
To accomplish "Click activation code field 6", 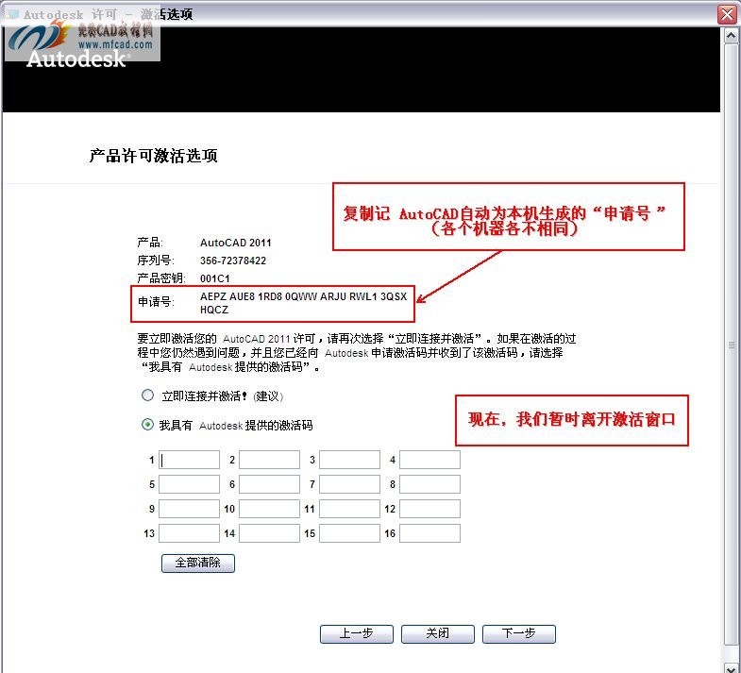I will tap(269, 484).
